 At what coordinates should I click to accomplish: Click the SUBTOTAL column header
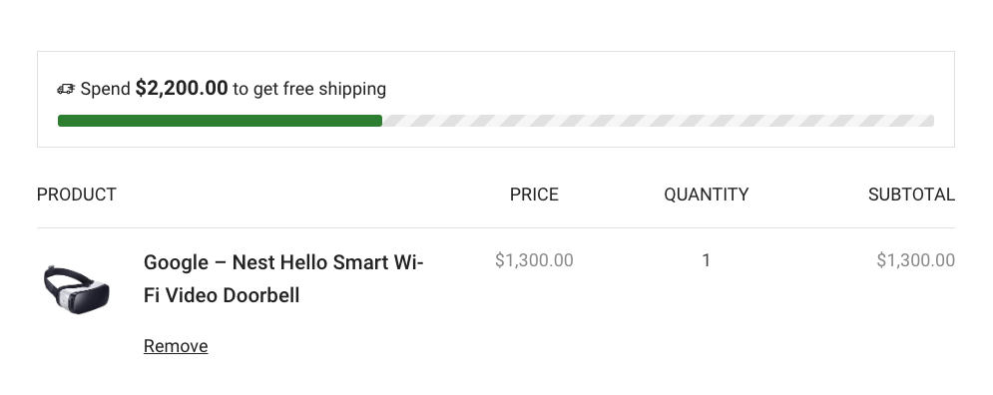911,195
